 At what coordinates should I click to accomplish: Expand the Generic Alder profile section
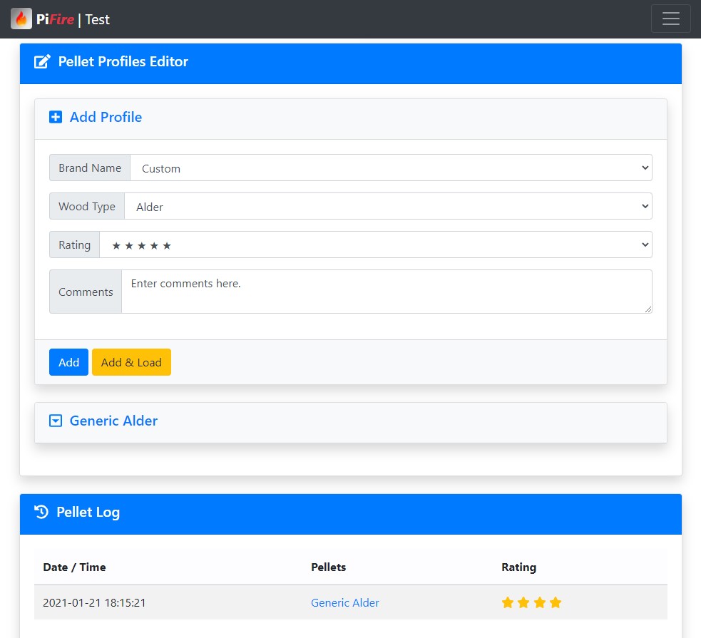(113, 421)
